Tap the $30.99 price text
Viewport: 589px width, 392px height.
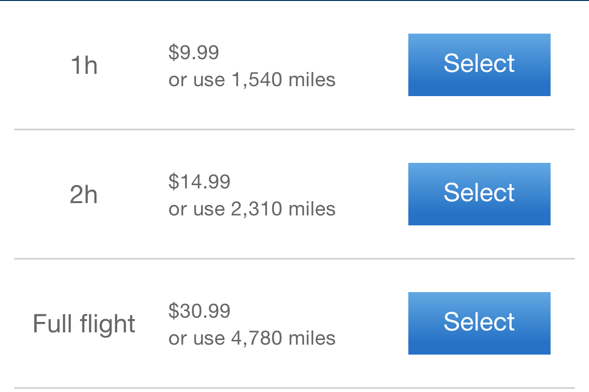pos(199,311)
